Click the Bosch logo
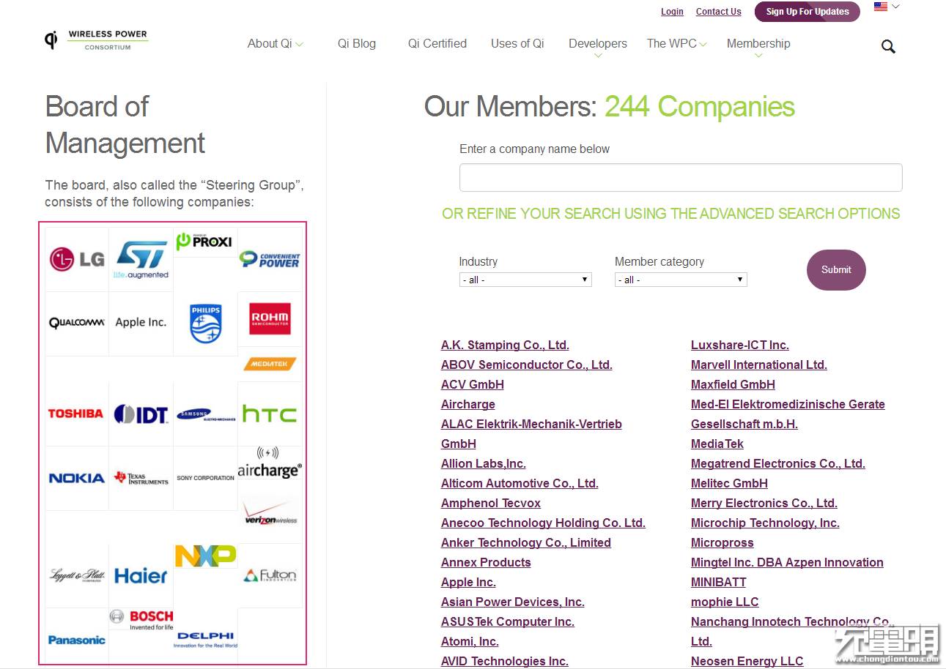This screenshot has height=669, width=946. pos(141,619)
